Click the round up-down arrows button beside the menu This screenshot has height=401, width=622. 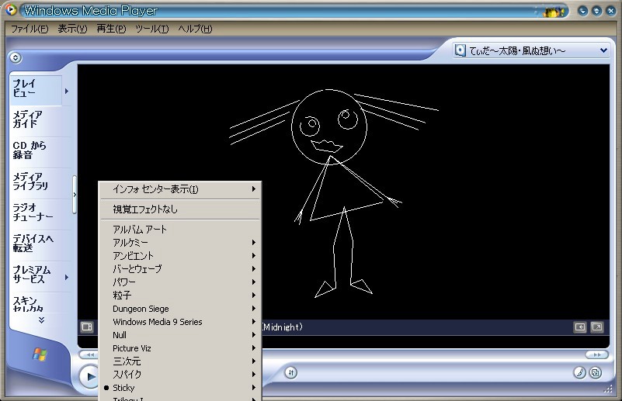pyautogui.click(x=290, y=372)
